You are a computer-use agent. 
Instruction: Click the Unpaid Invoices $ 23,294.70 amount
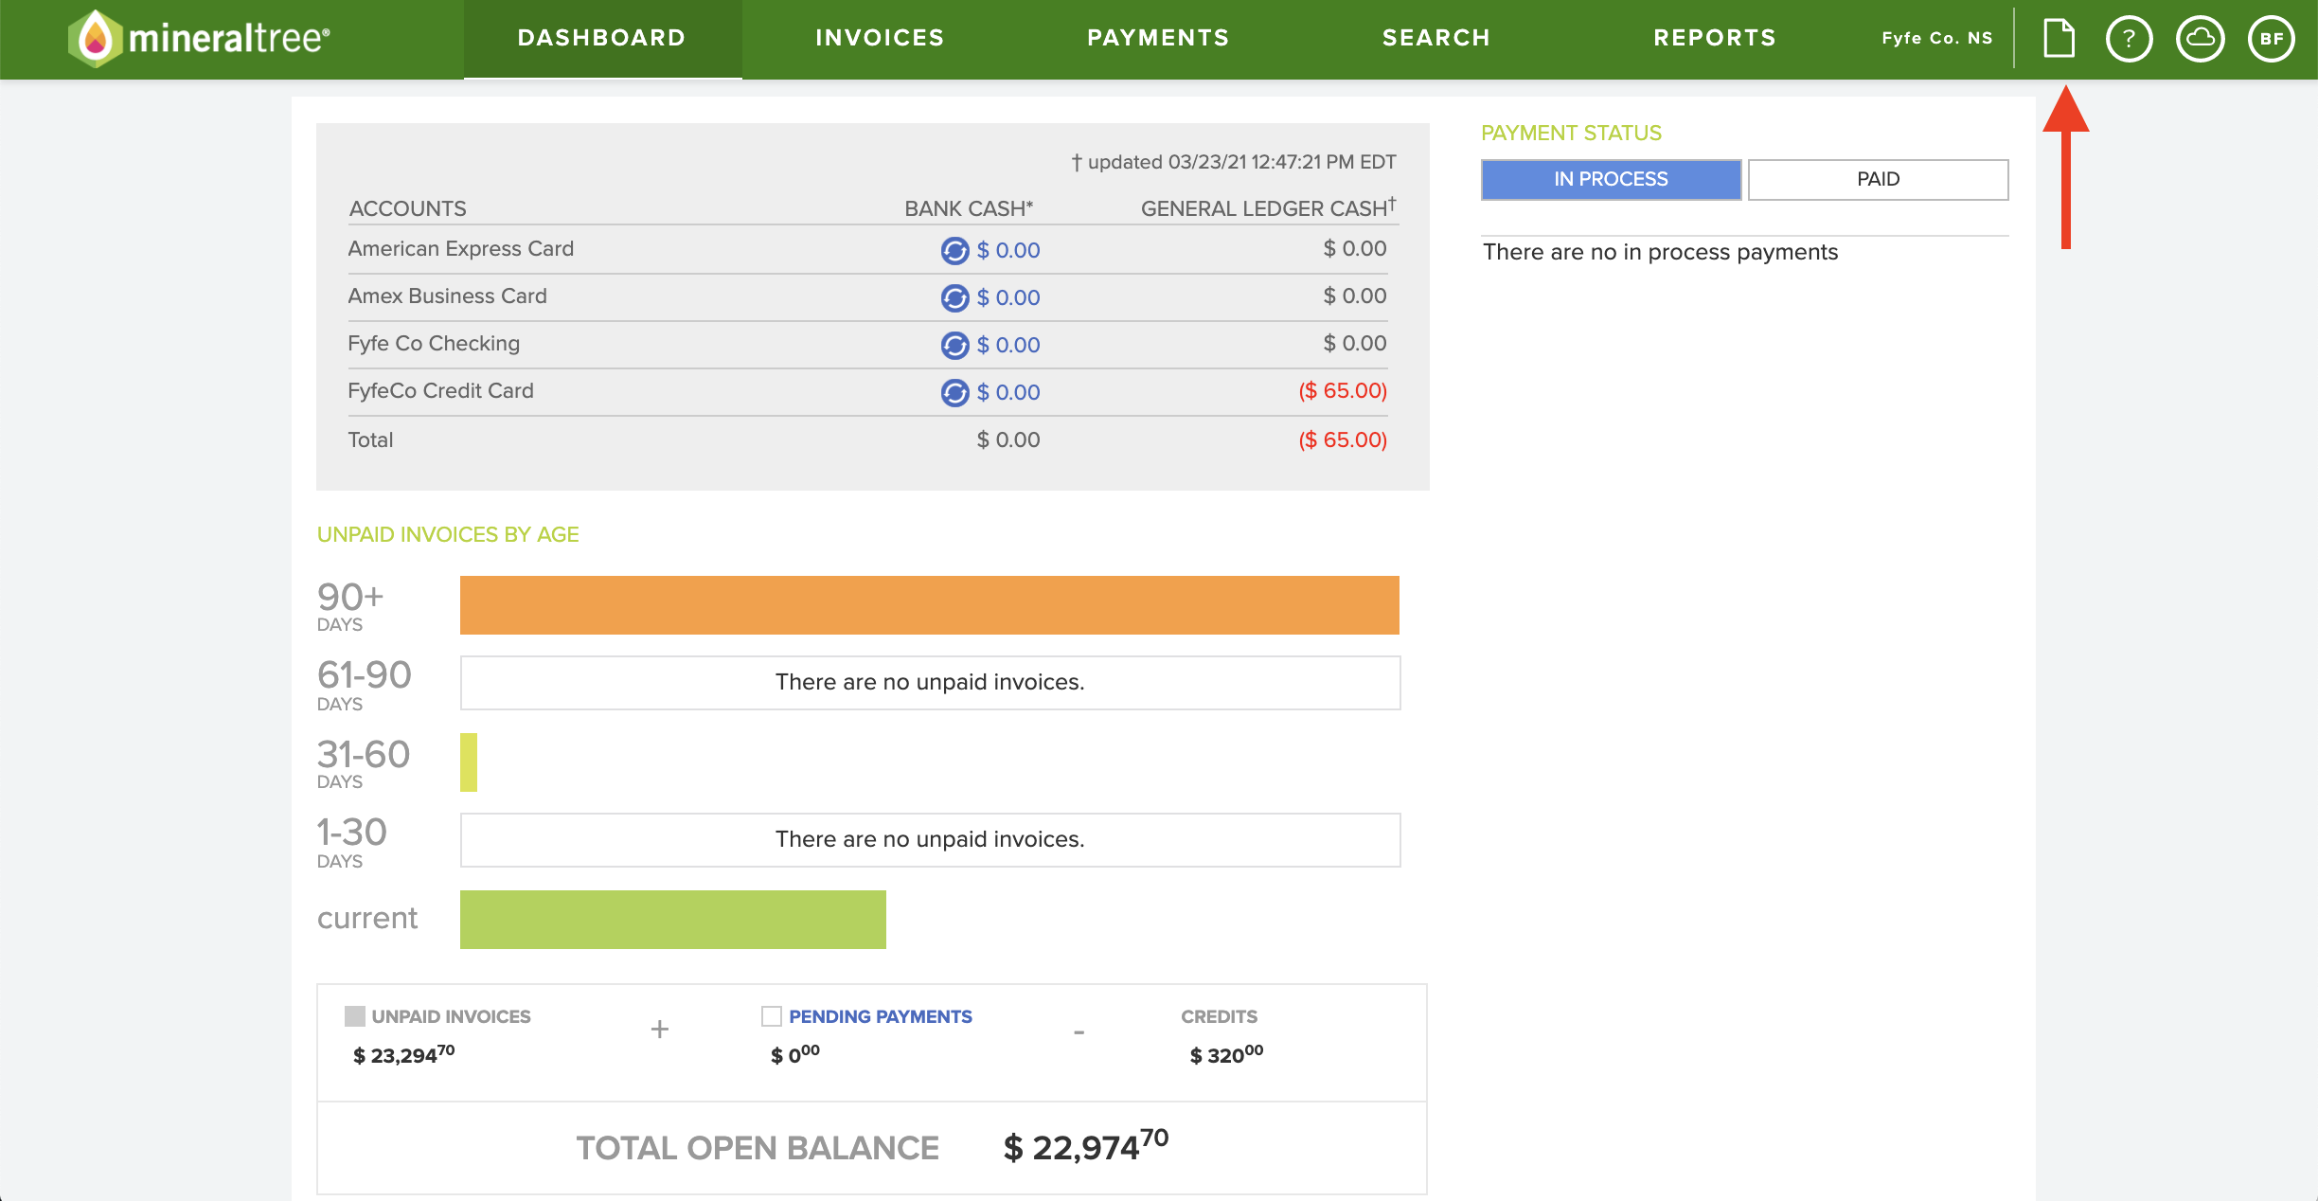coord(403,1054)
